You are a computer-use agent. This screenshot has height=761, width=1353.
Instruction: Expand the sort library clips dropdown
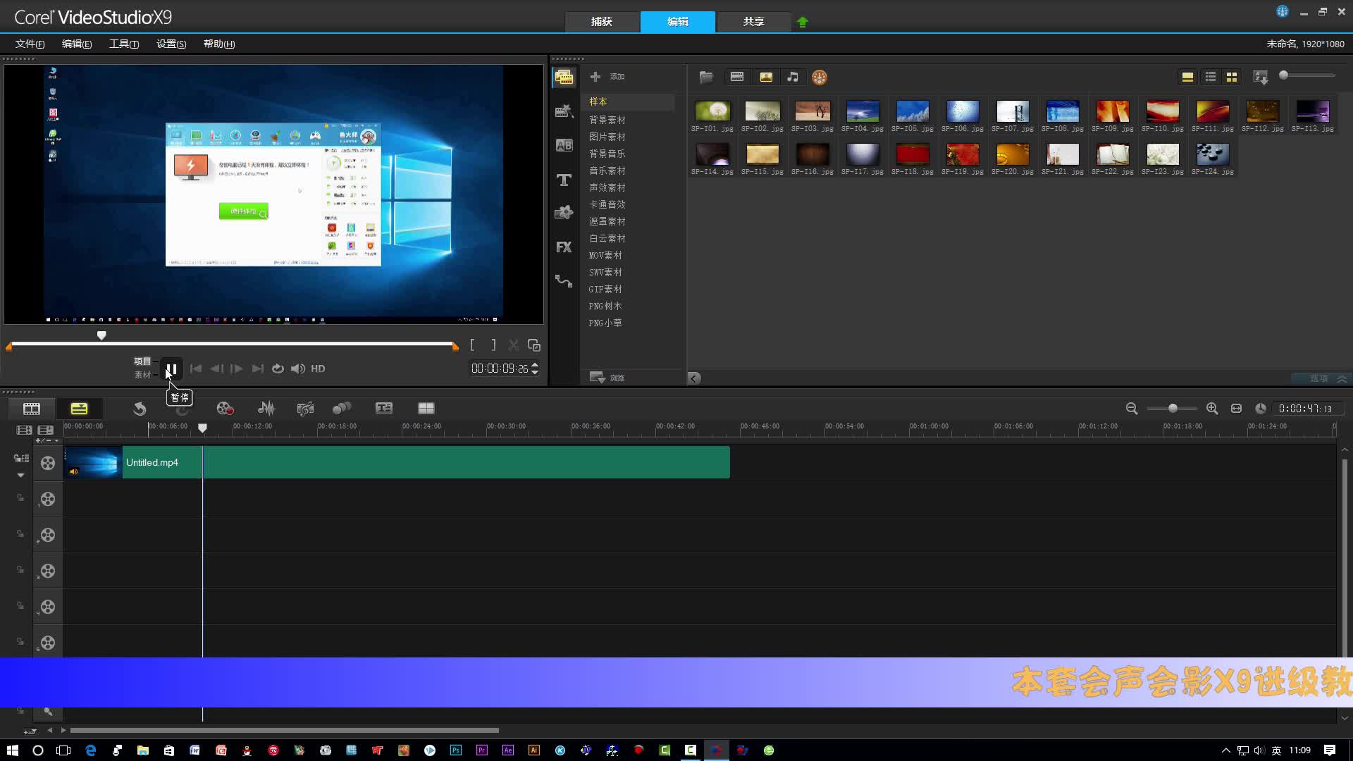point(1260,77)
